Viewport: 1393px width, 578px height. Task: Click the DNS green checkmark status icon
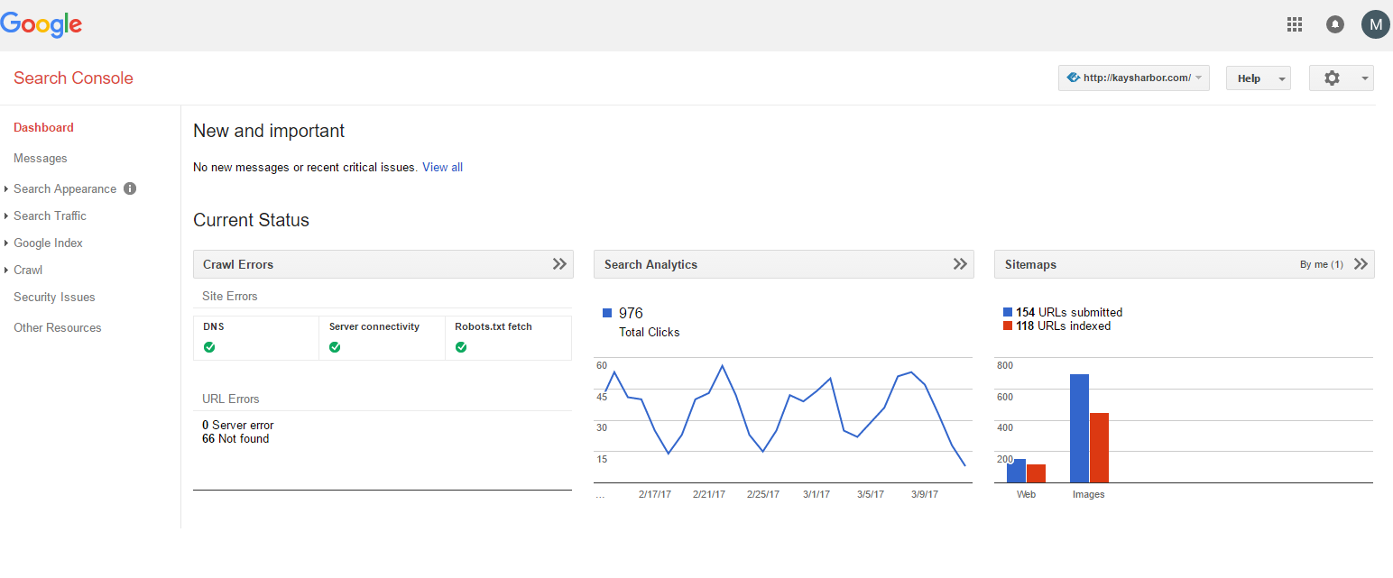(x=209, y=347)
